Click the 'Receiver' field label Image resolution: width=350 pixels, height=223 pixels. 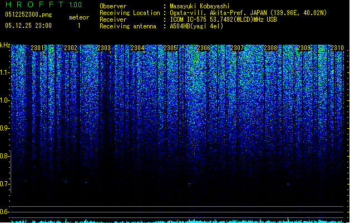(113, 20)
